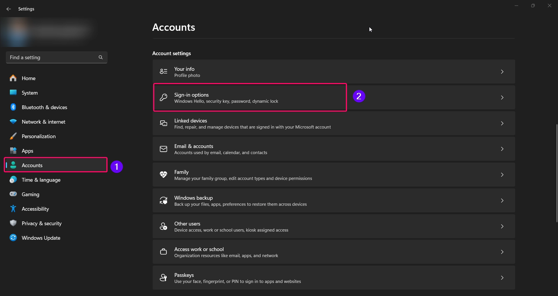
Task: Click the Apps icon in sidebar
Action: click(x=13, y=151)
